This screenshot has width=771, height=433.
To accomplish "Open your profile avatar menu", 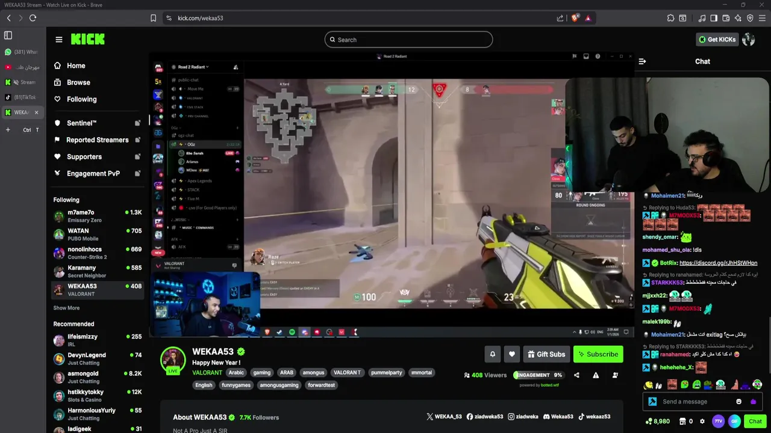I will (749, 40).
